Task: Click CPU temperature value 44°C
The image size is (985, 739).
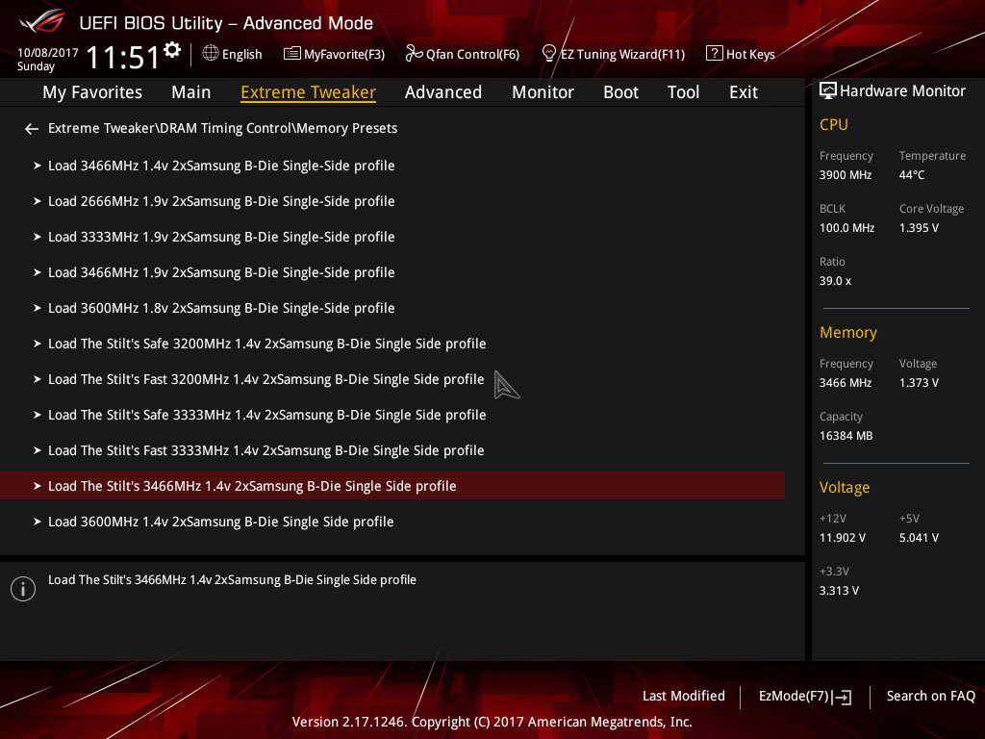Action: click(912, 175)
